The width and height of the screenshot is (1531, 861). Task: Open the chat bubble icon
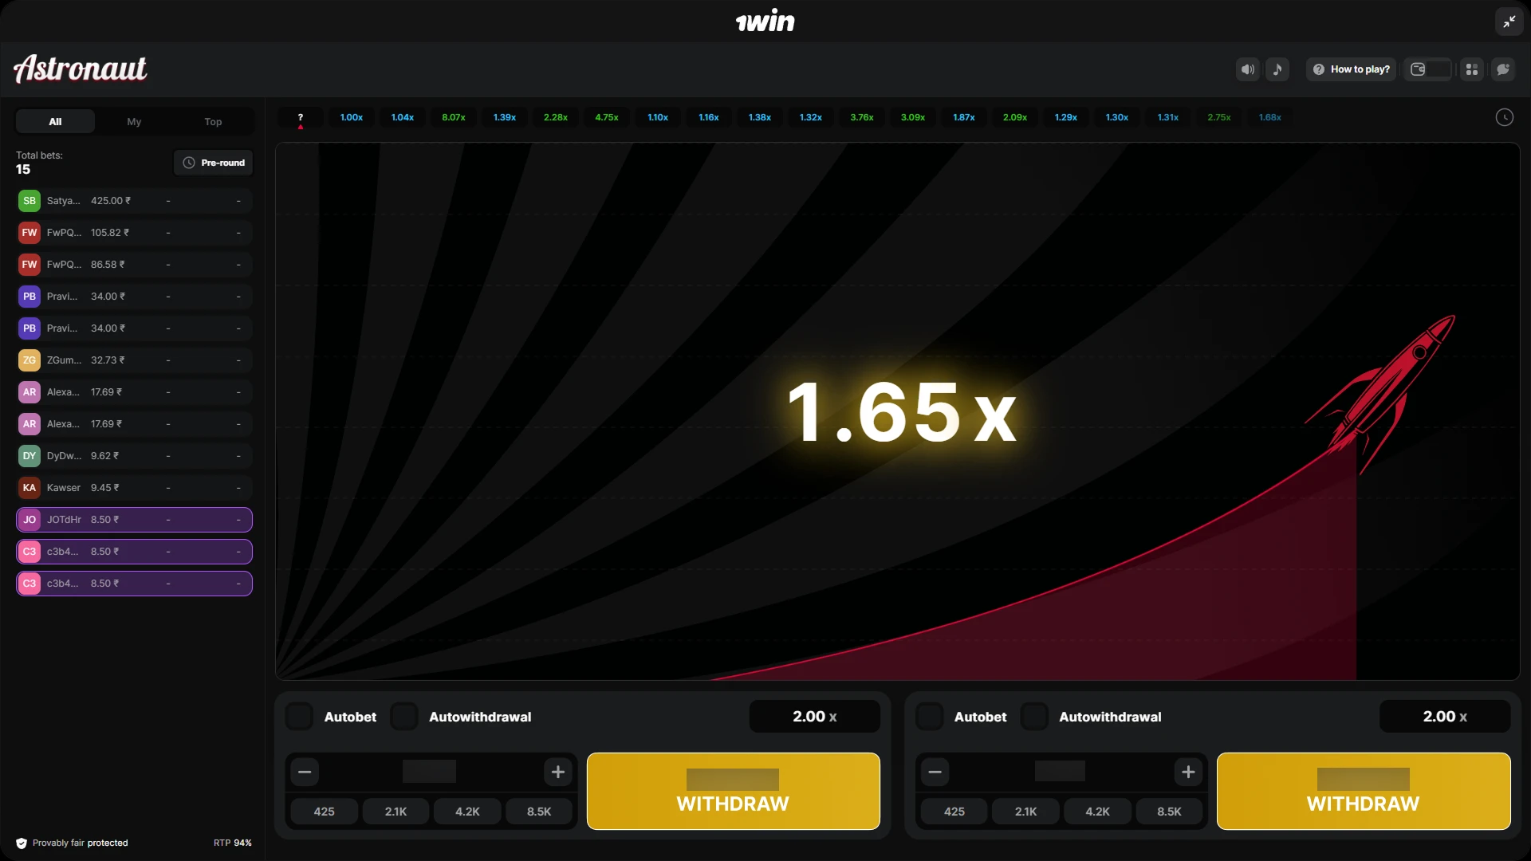click(x=1503, y=69)
